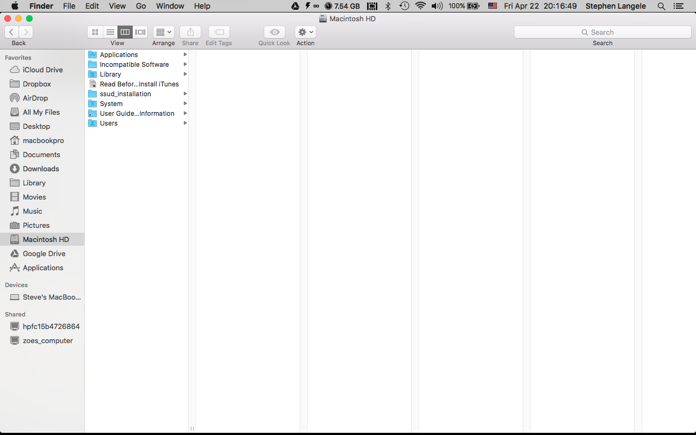The image size is (696, 435).
Task: Open AirDrop from the sidebar
Action: (x=42, y=98)
